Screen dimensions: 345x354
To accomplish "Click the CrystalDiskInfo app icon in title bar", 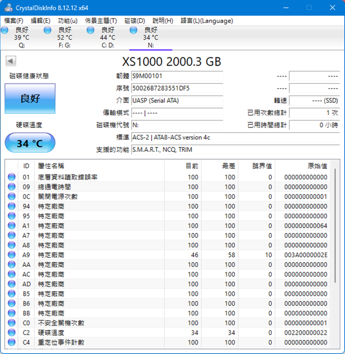I will point(8,8).
